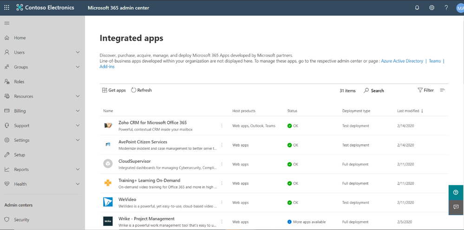Click the CloudSupervisor app icon
464x230 pixels.
108,164
